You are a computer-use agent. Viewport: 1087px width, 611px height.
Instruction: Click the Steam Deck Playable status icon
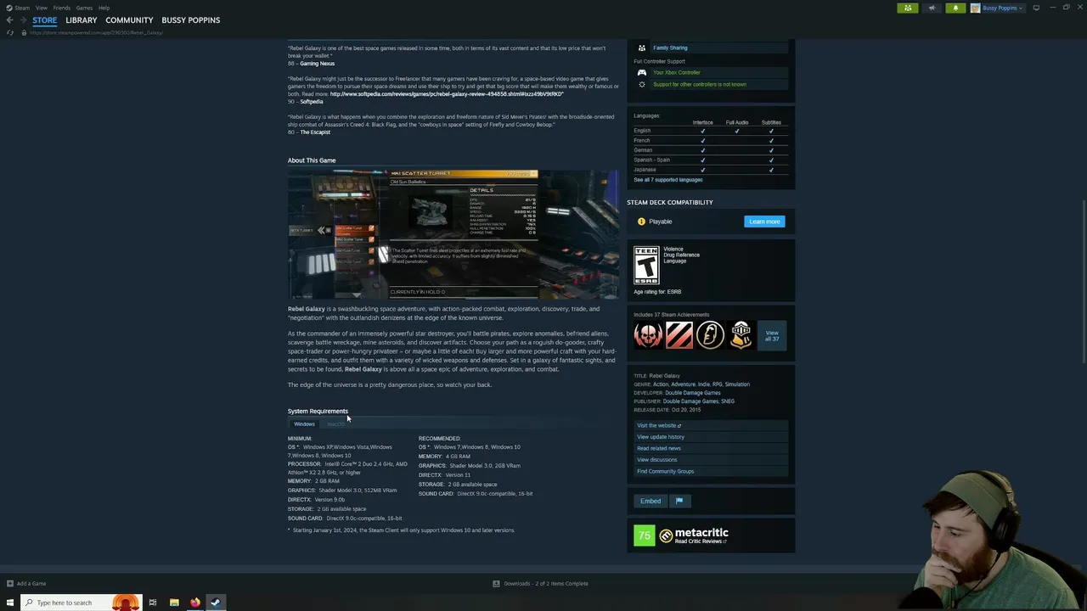pos(641,221)
